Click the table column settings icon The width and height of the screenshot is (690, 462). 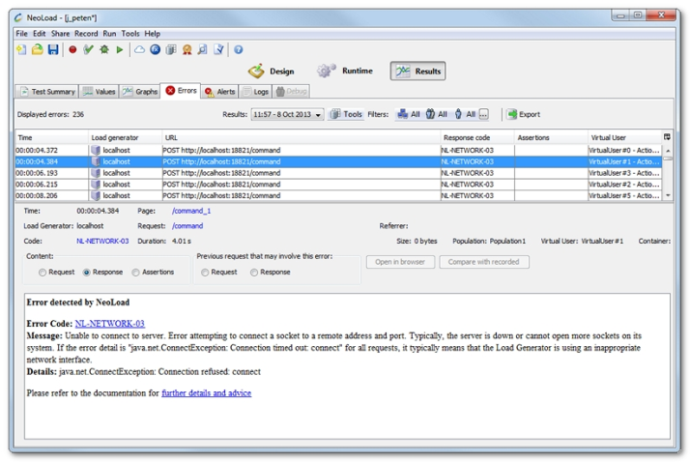point(666,138)
